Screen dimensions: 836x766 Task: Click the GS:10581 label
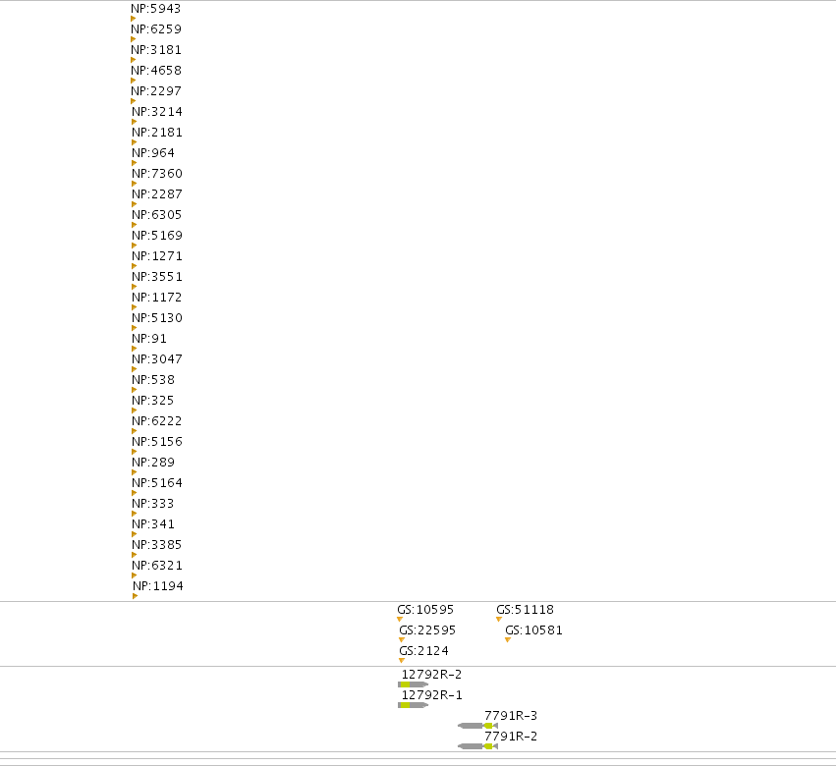533,630
